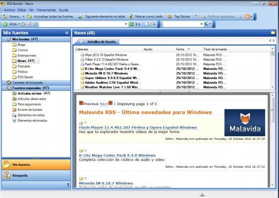Go to Siguiente elemento no leído
The width and height of the screenshot is (279, 198).
point(102,16)
